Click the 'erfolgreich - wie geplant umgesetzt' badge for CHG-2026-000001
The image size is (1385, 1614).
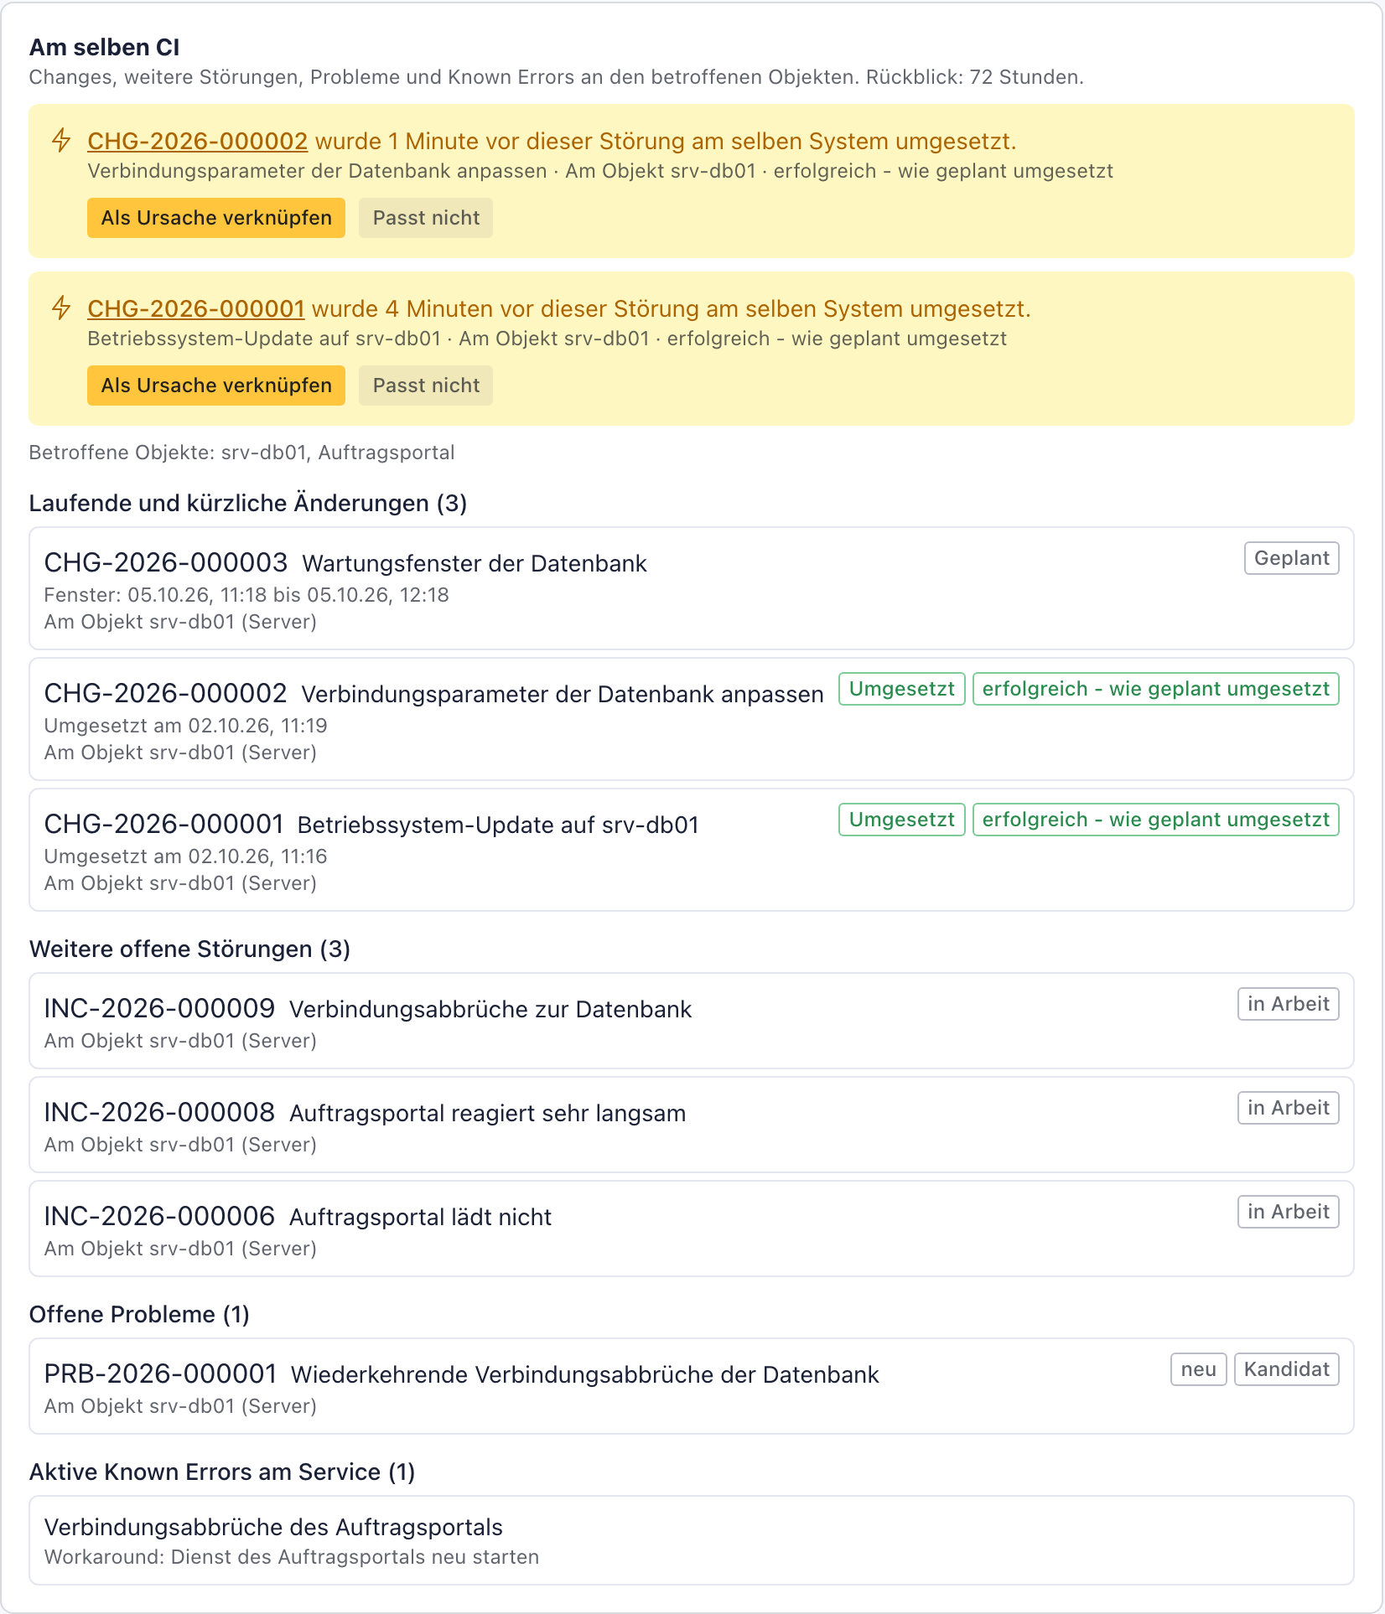click(1155, 820)
